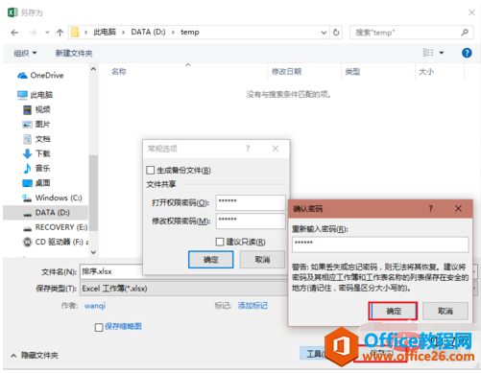481x373 pixels.
Task: Click navigation pane scroll up arrow
Action: point(93,69)
